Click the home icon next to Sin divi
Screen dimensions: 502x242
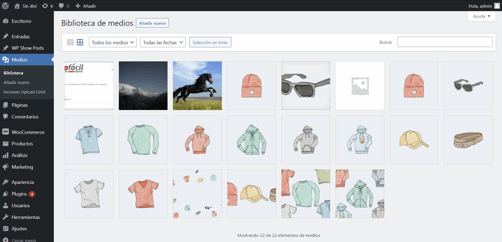point(17,6)
